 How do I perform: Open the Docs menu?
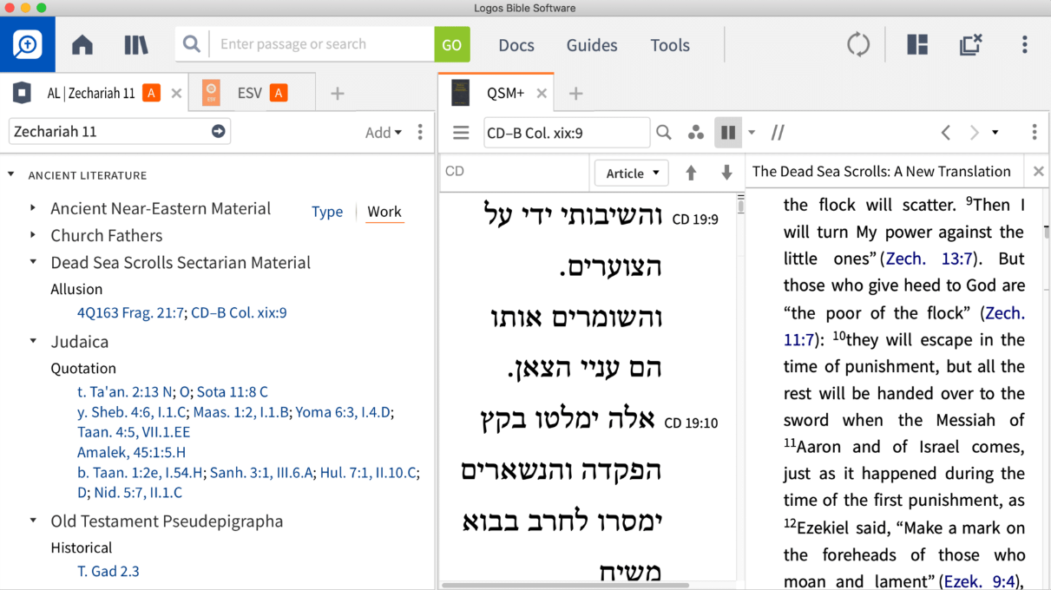click(x=516, y=45)
